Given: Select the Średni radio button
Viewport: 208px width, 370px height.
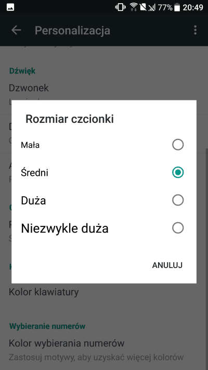Looking at the screenshot, I should click(178, 172).
